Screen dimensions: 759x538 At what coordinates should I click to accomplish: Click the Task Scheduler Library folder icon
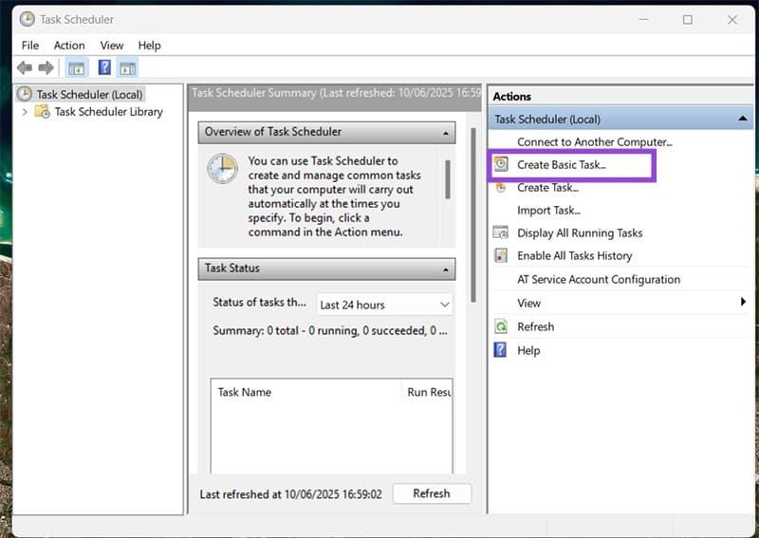pos(42,112)
